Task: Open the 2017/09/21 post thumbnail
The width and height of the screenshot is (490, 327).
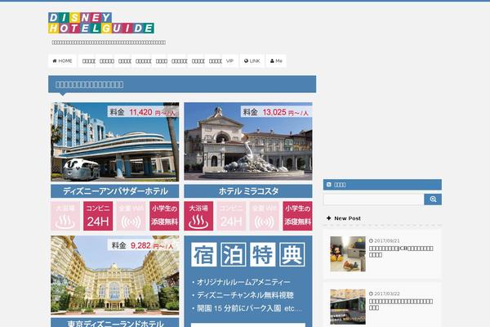Action: coord(348,253)
